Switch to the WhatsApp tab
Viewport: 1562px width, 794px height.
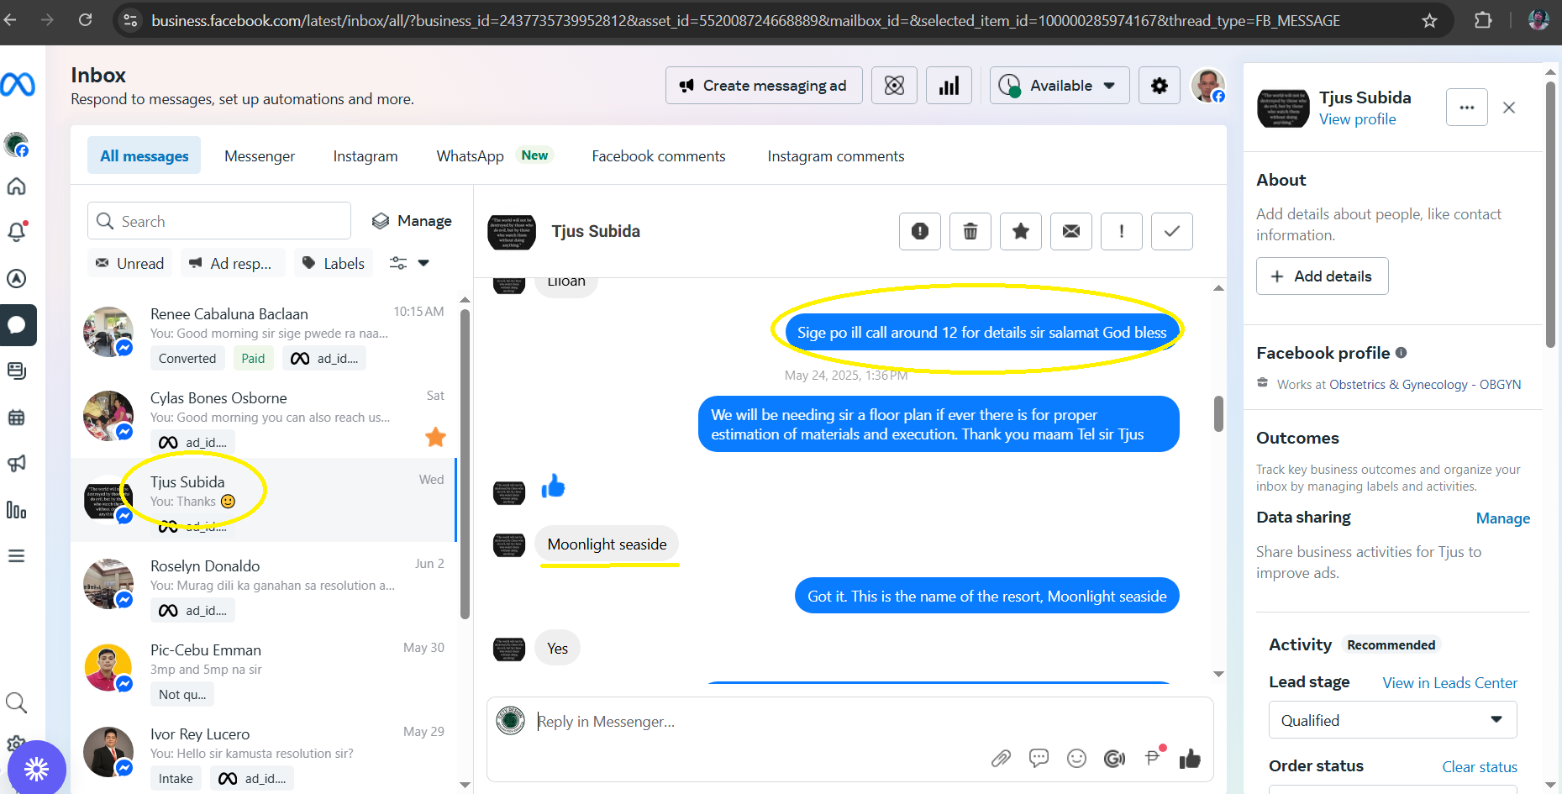tap(471, 156)
